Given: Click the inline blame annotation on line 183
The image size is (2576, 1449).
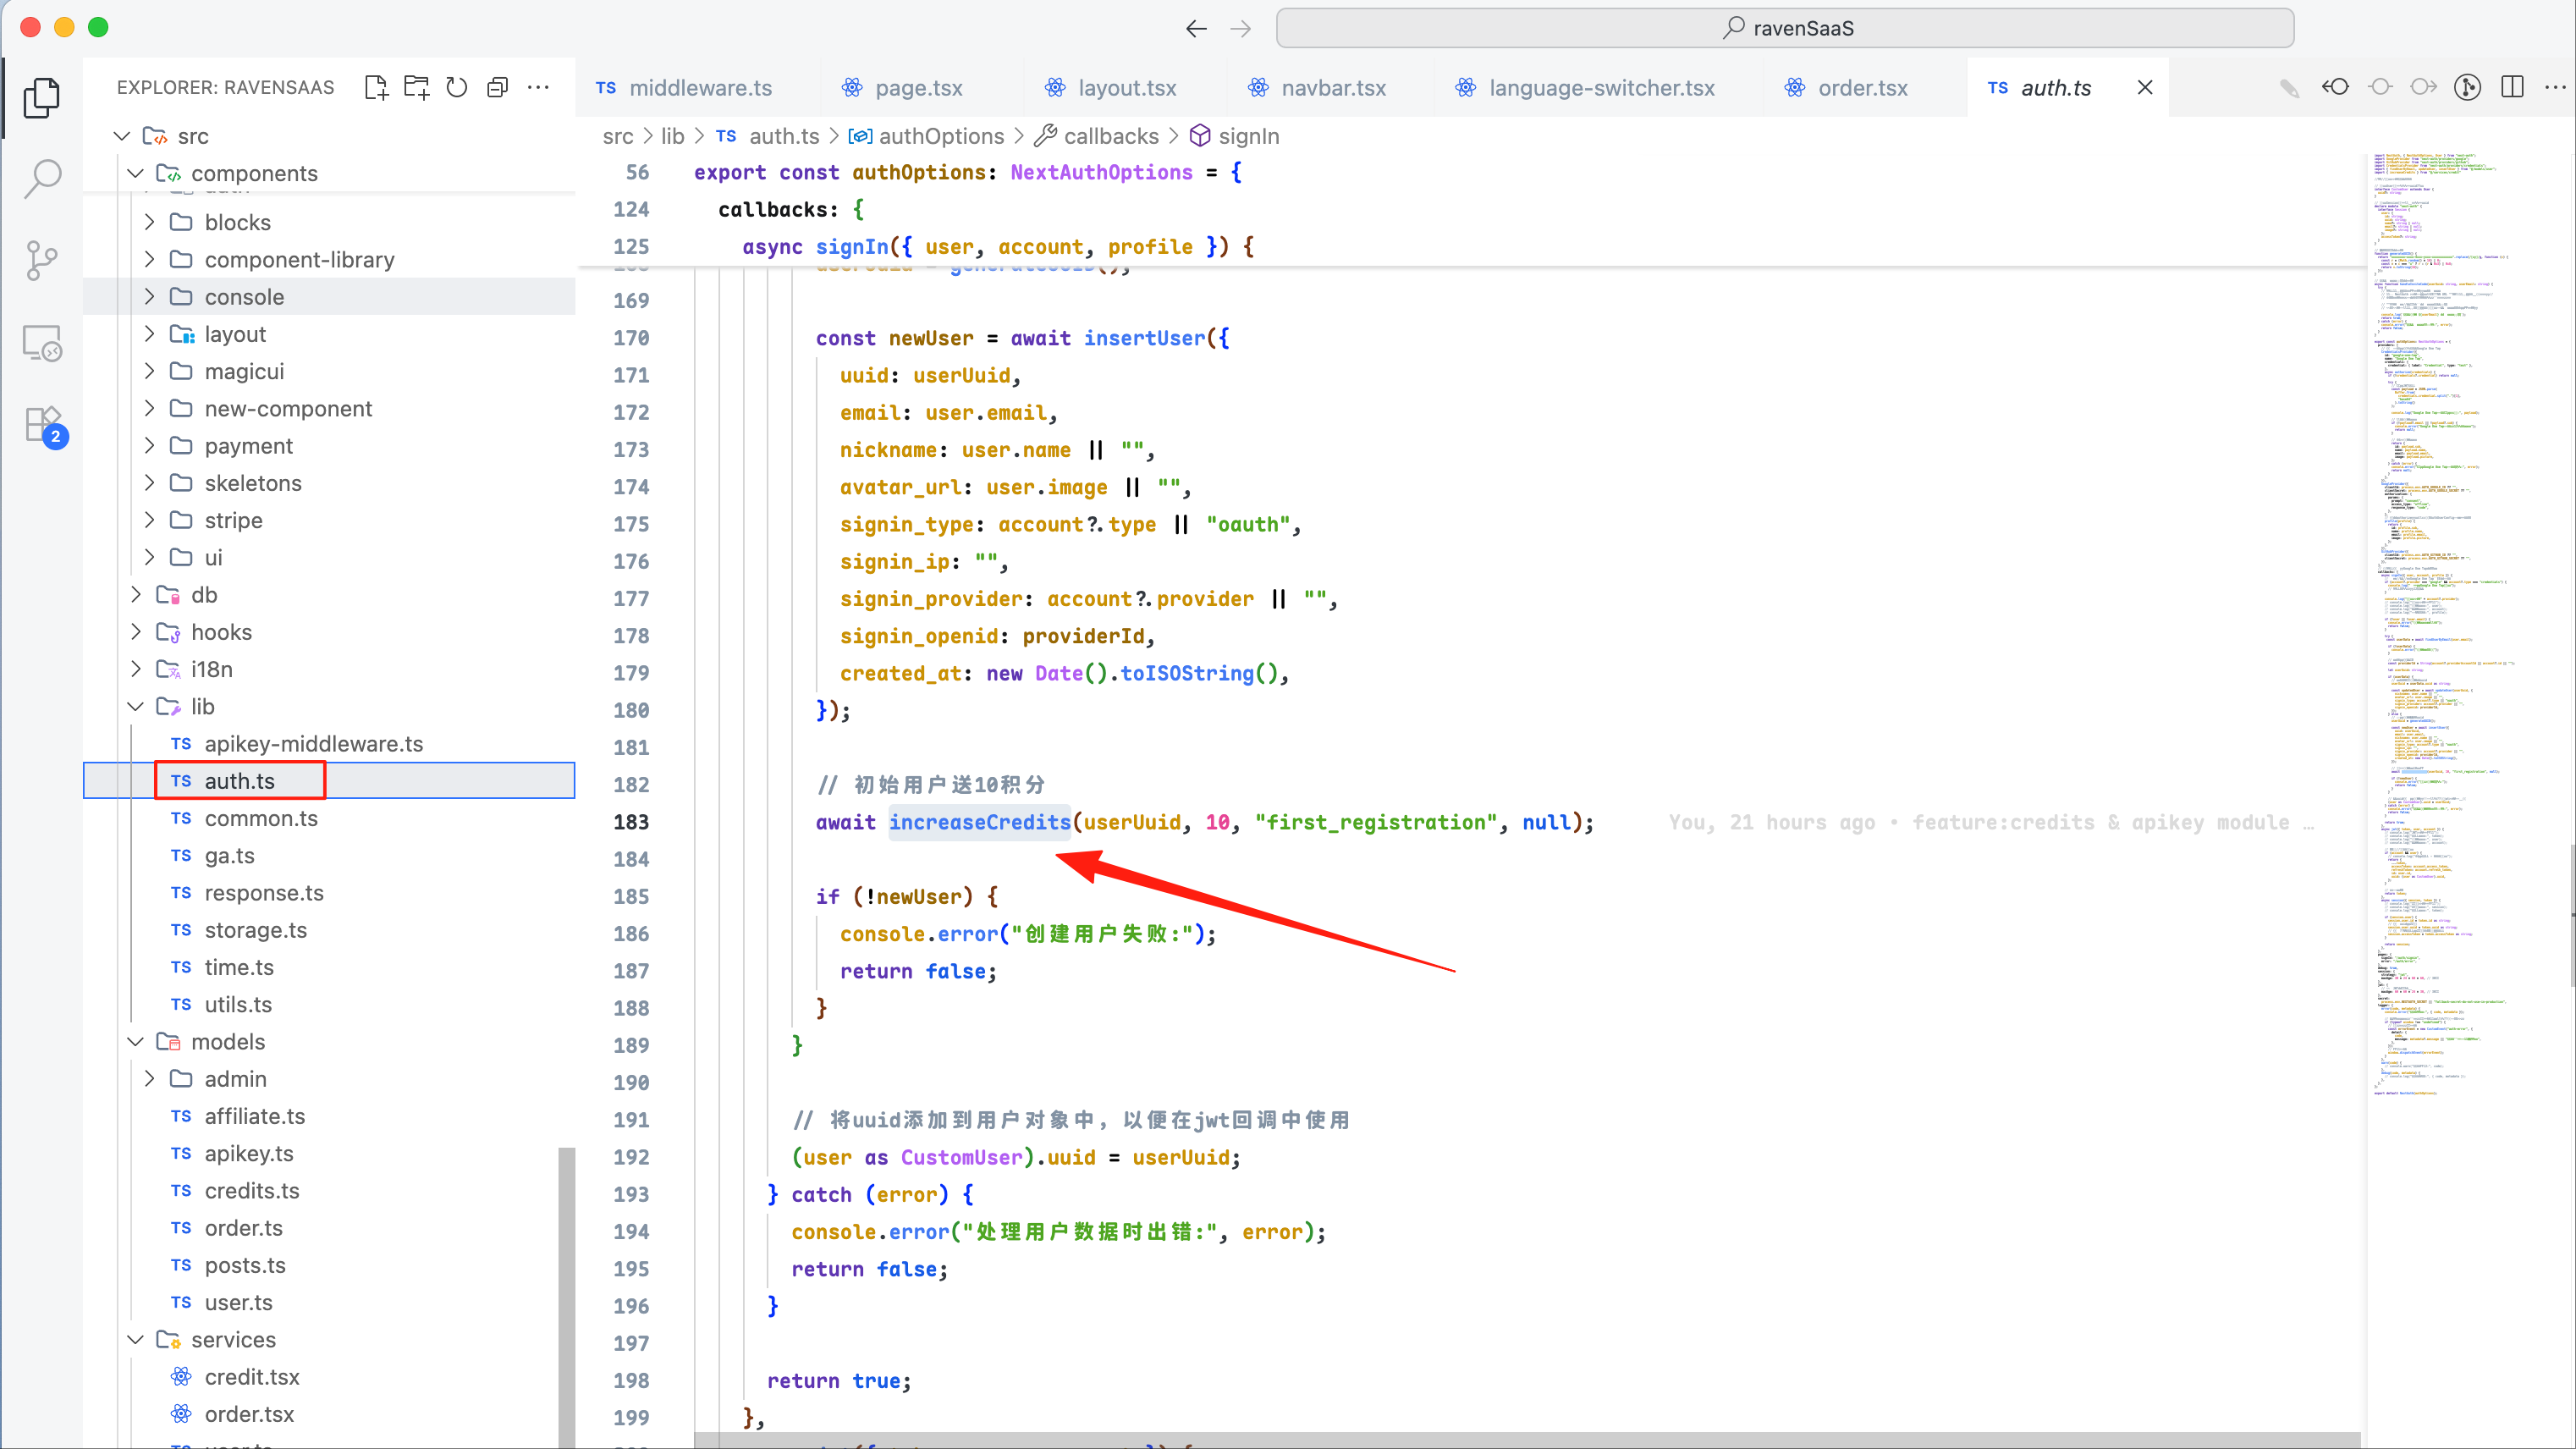Looking at the screenshot, I should tap(1990, 822).
